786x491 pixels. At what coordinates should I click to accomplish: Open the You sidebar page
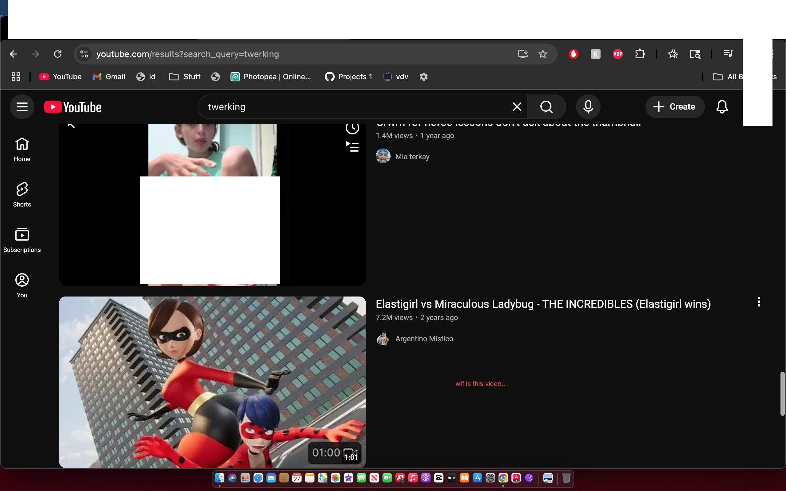click(x=22, y=285)
